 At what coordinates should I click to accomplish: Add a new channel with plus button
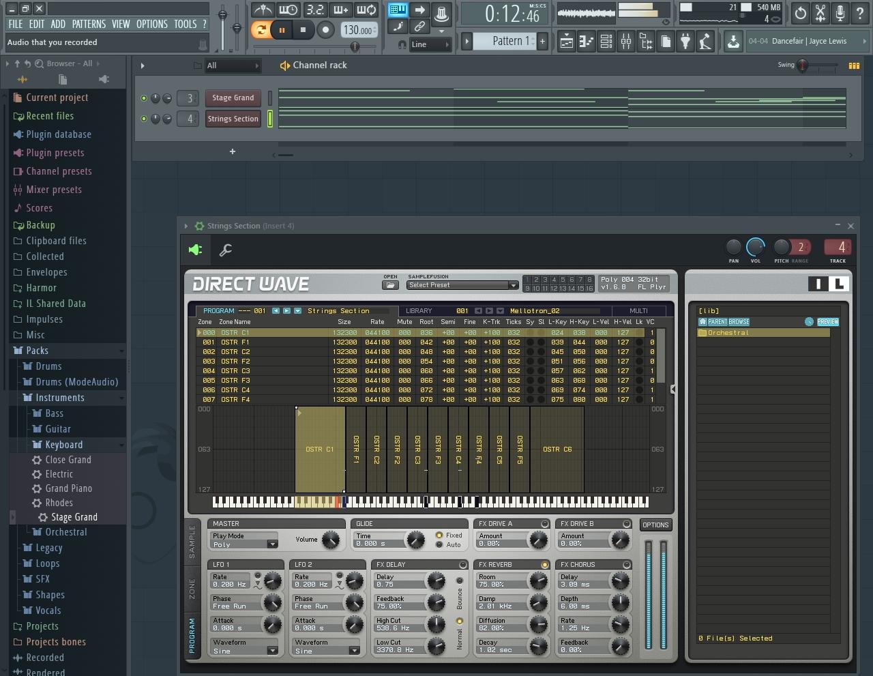tap(233, 151)
